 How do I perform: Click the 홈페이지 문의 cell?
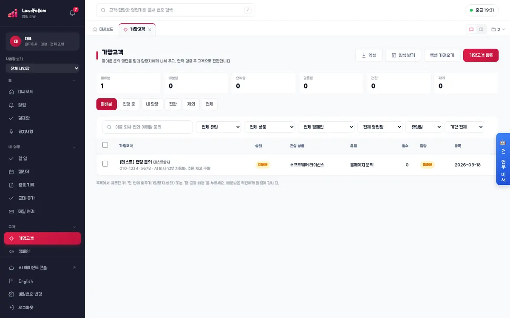(x=362, y=165)
